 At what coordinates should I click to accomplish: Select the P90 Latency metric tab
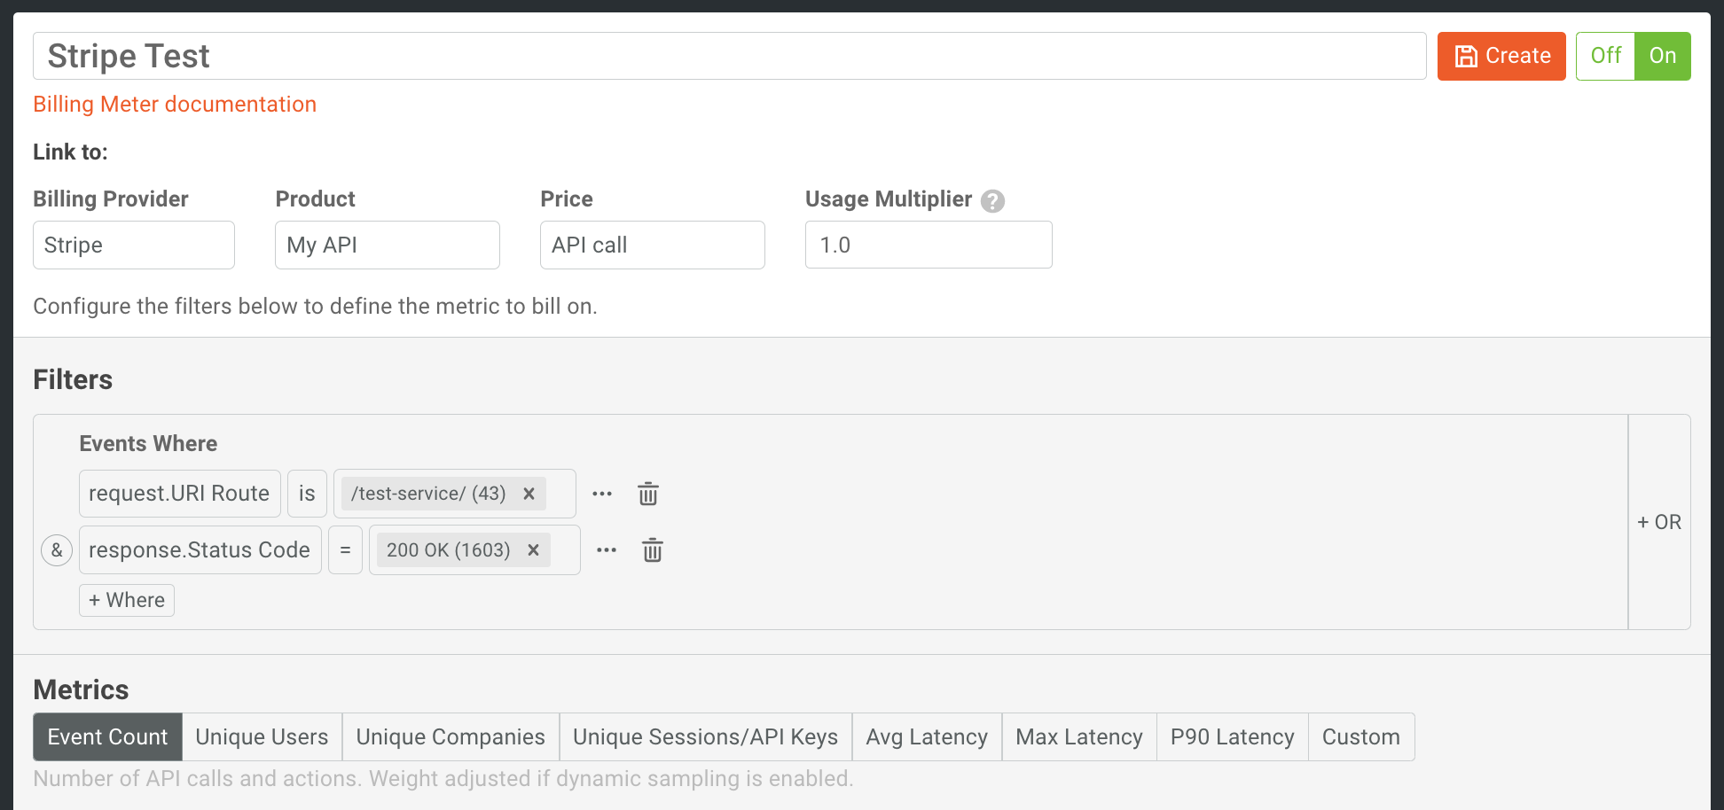click(1232, 736)
